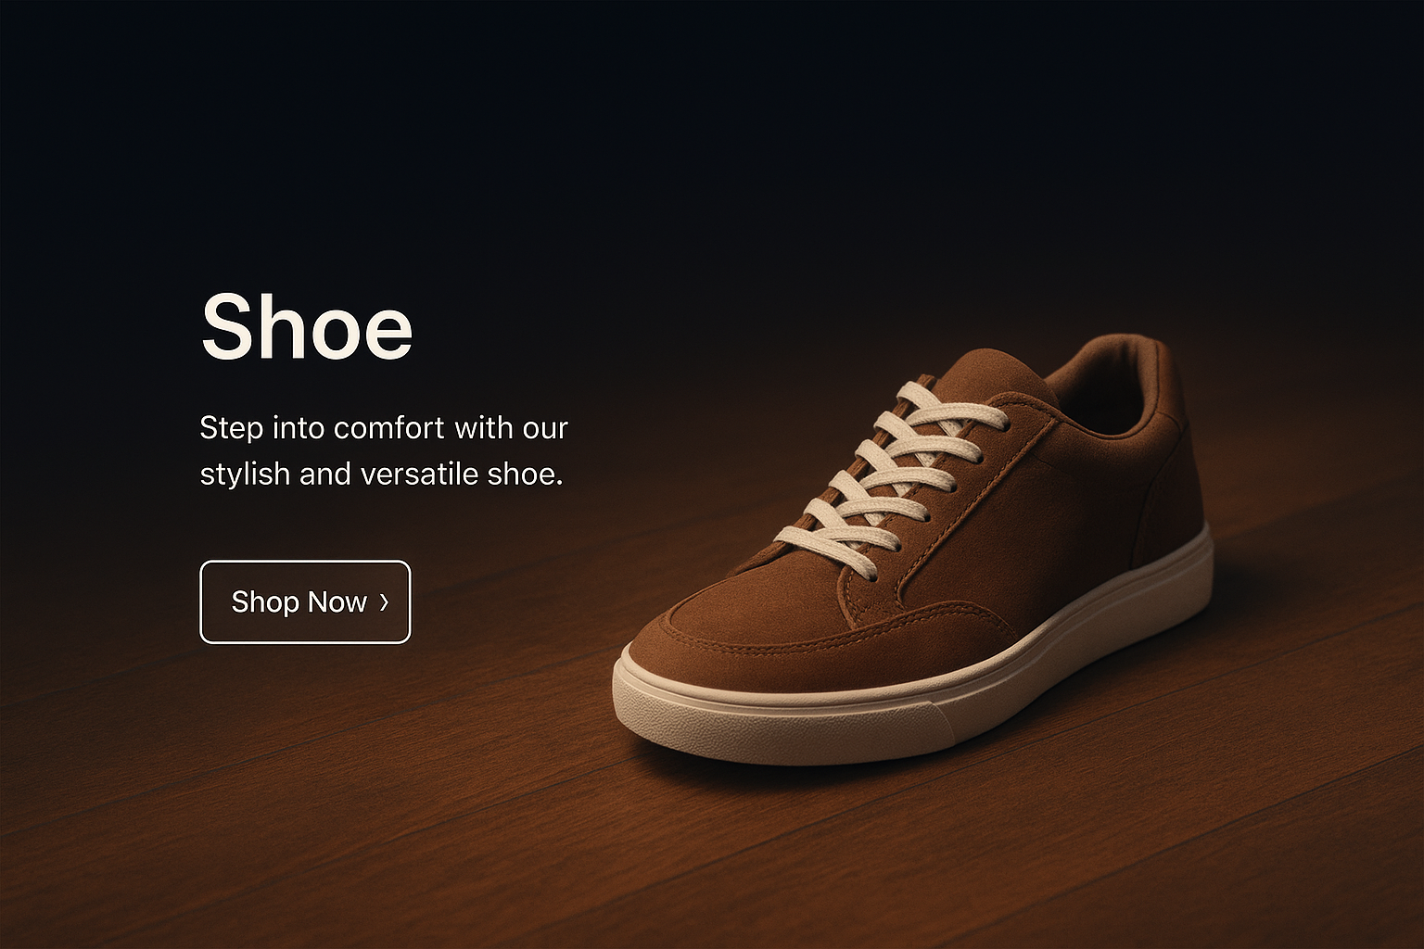Click the 'Step into comfort' description text
This screenshot has width=1424, height=949.
[384, 450]
